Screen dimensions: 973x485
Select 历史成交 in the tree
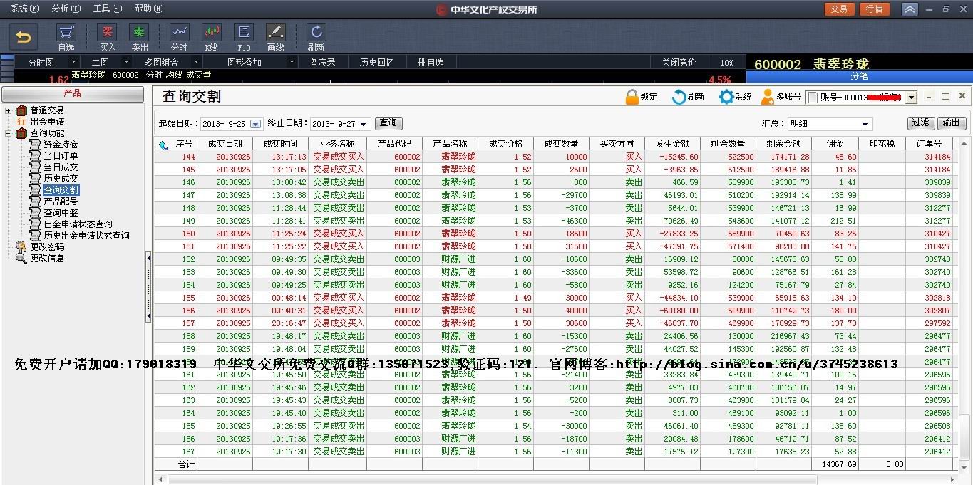pyautogui.click(x=61, y=178)
